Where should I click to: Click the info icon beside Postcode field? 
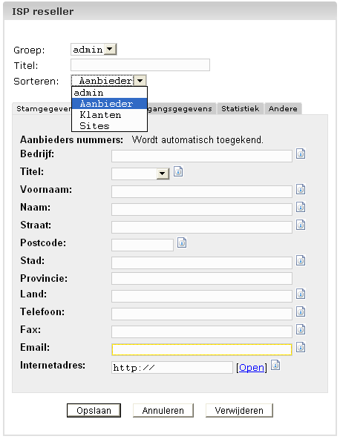(x=182, y=242)
